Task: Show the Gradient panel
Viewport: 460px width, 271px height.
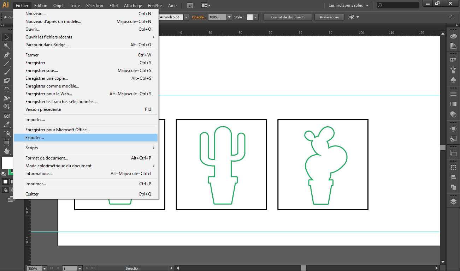Action: pyautogui.click(x=453, y=104)
